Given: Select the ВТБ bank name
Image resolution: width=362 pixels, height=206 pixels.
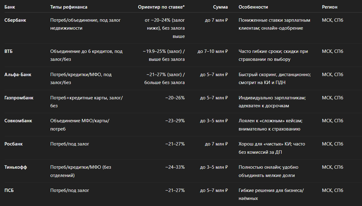Looking at the screenshot, I should click(9, 51).
